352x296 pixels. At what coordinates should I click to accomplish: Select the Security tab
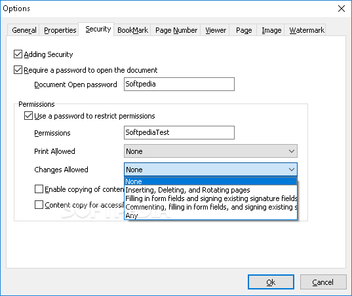point(96,29)
